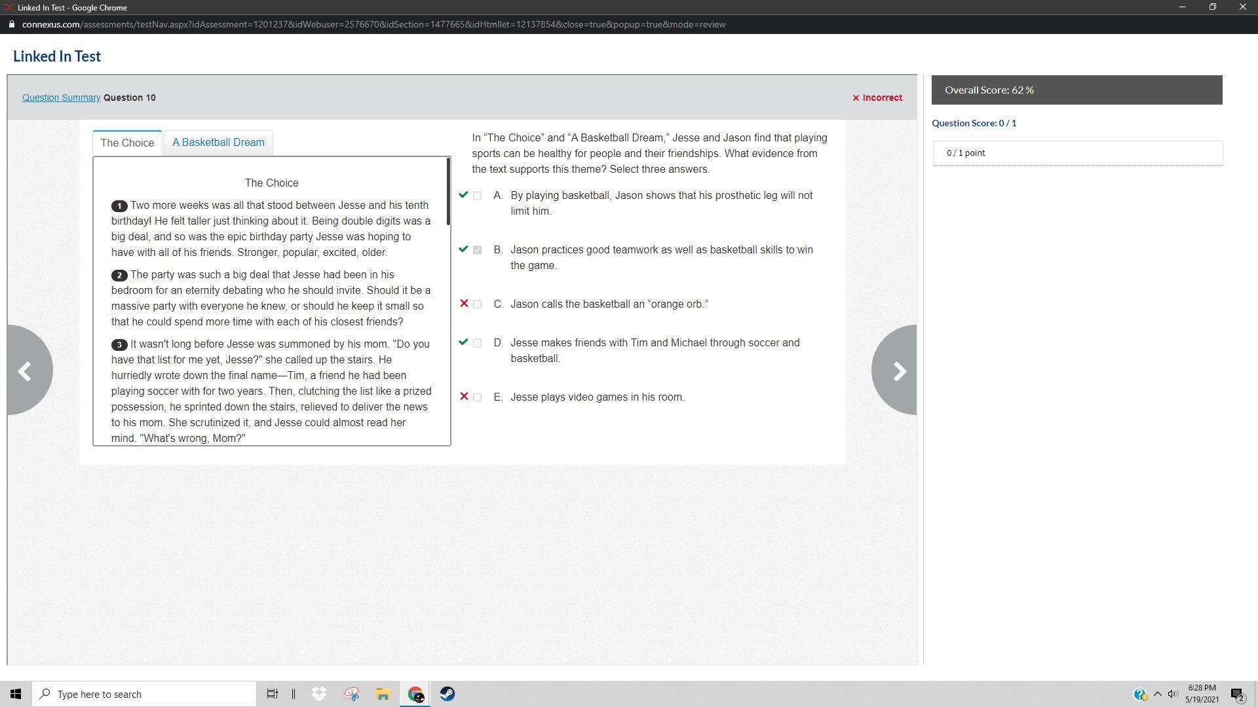Open Steam from the taskbar
1258x707 pixels.
coord(448,694)
